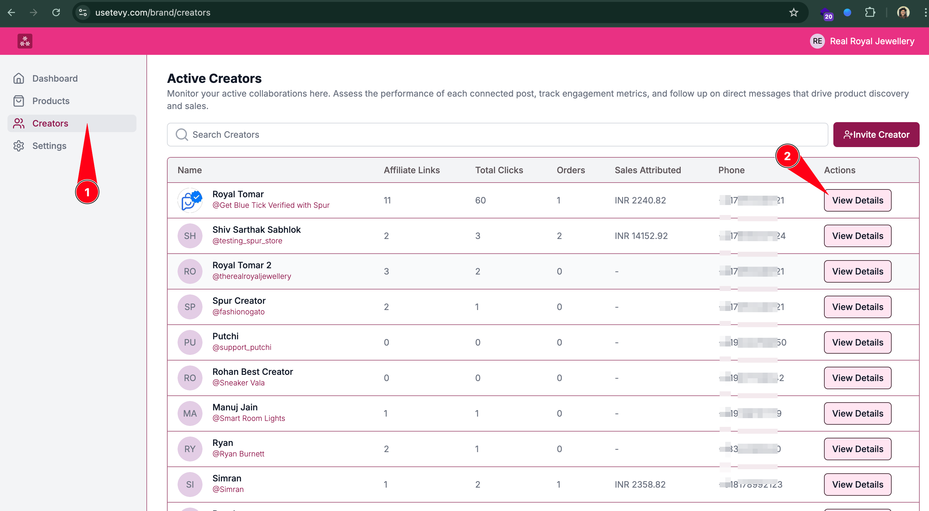View Details for Simran
The image size is (929, 511).
click(857, 484)
